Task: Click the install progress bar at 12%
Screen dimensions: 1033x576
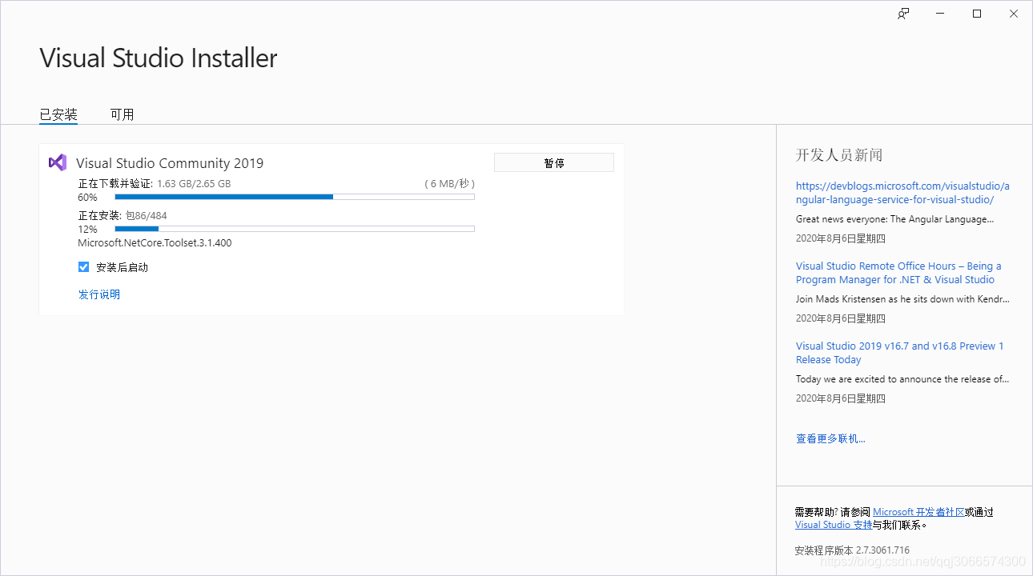Action: [x=295, y=229]
